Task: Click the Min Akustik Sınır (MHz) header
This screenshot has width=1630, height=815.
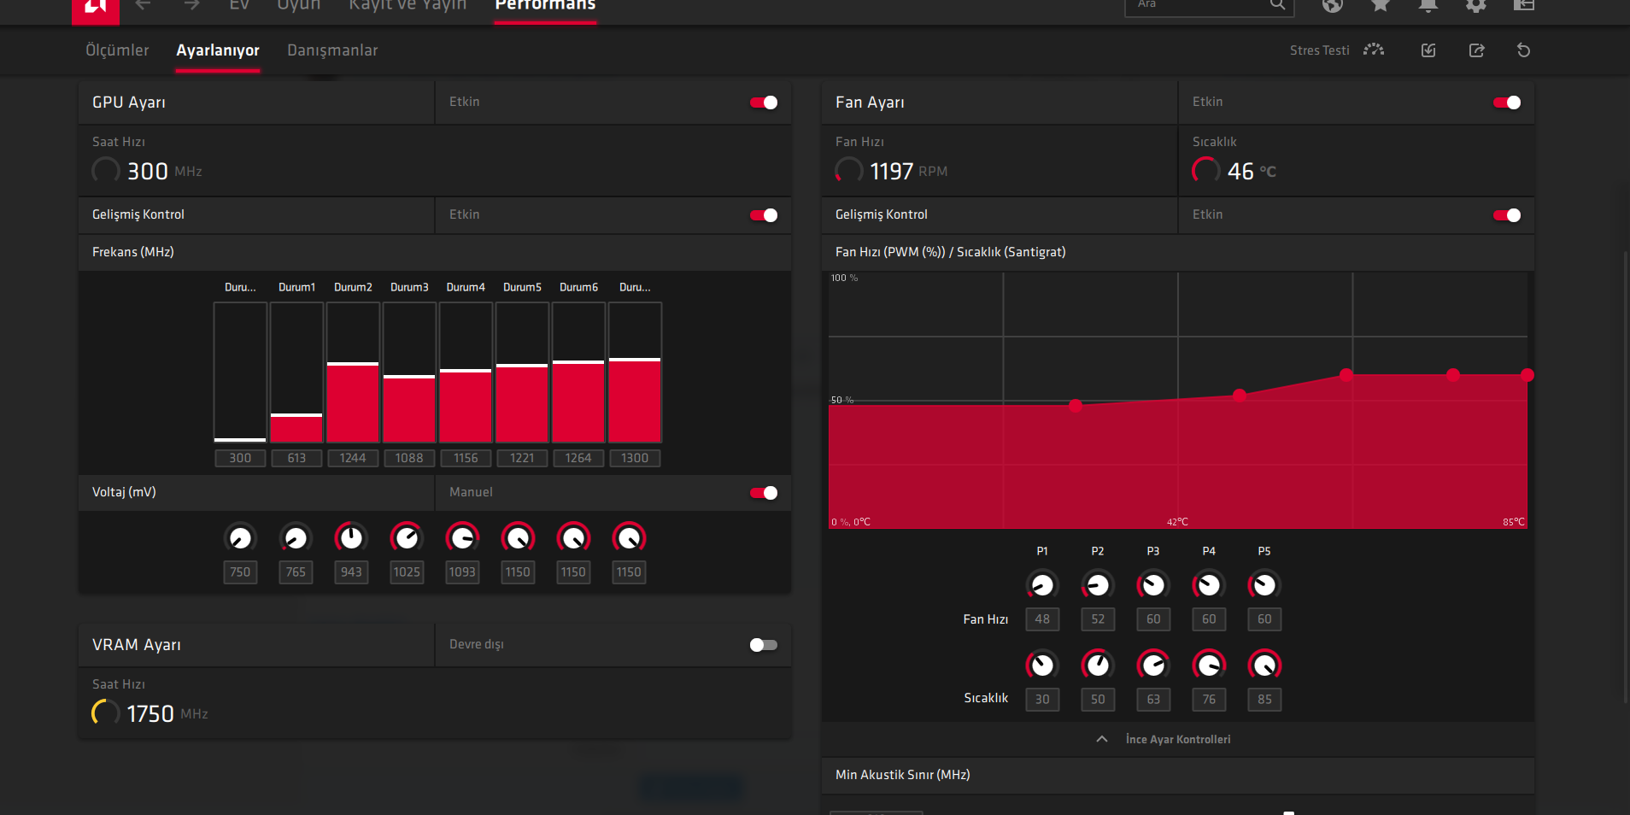Action: [903, 775]
